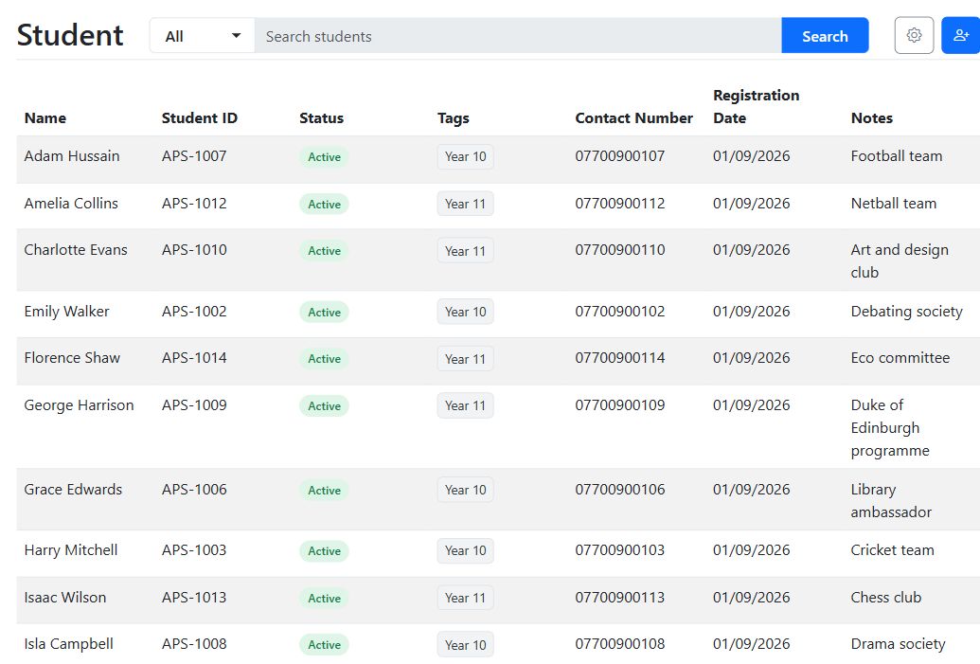
Task: Click the Netball team note
Action: coord(894,204)
